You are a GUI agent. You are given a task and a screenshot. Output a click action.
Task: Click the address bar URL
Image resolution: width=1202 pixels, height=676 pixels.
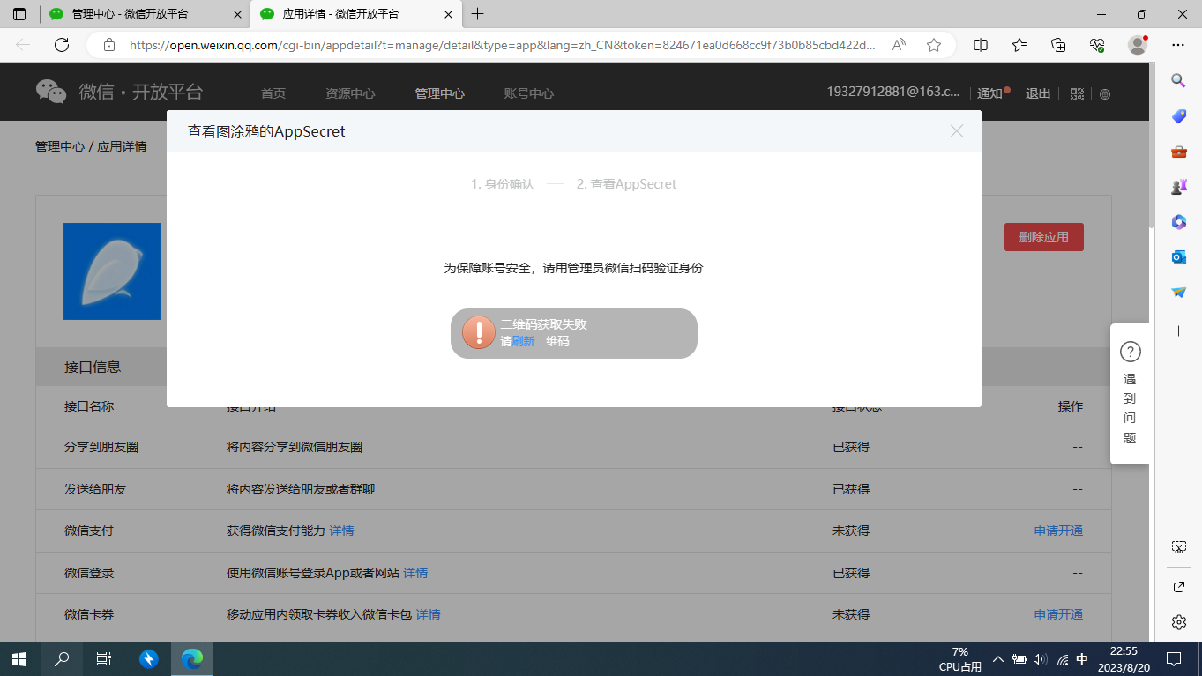coord(503,45)
